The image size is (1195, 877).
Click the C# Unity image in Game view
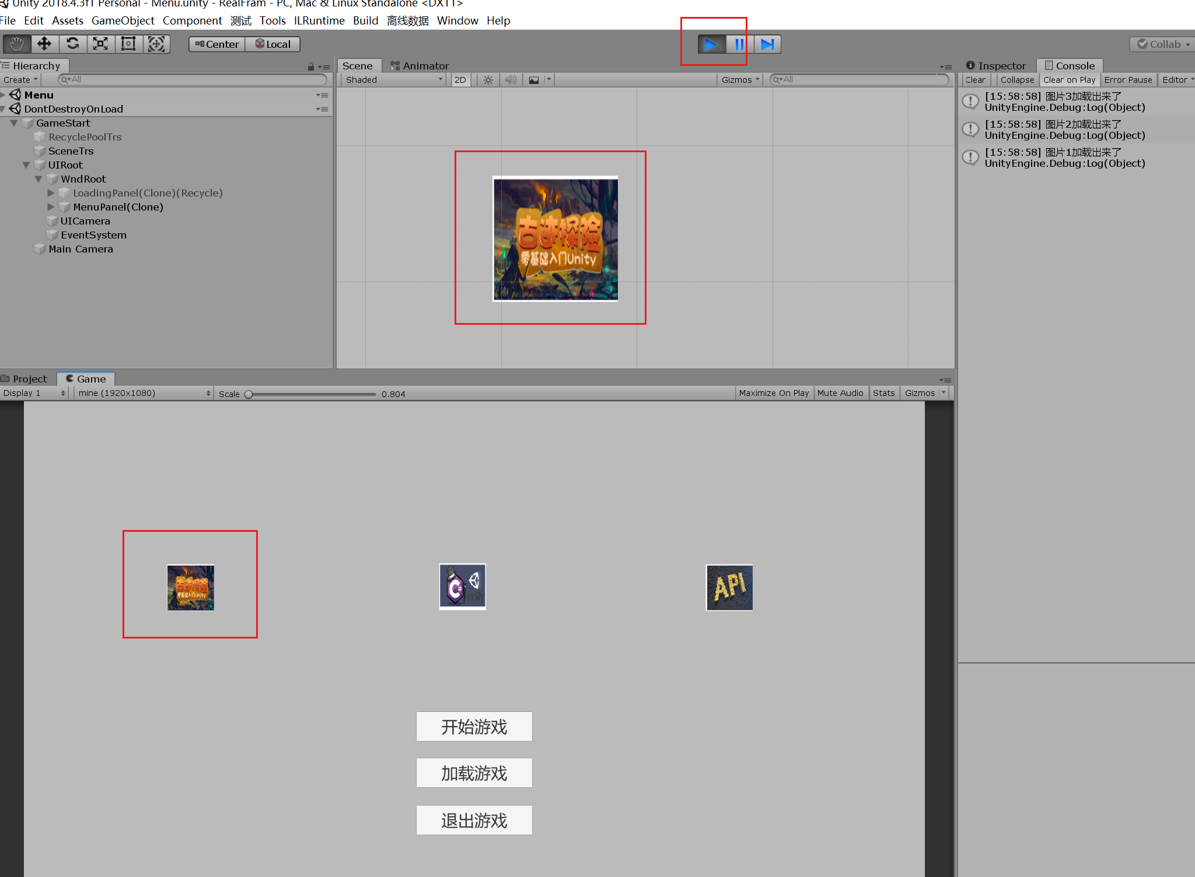463,587
